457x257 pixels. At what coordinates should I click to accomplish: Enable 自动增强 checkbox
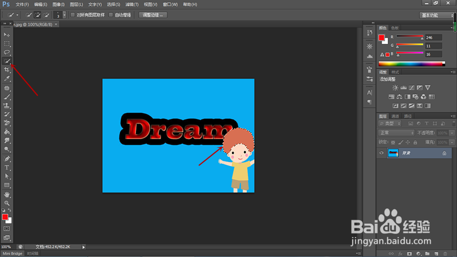click(111, 15)
